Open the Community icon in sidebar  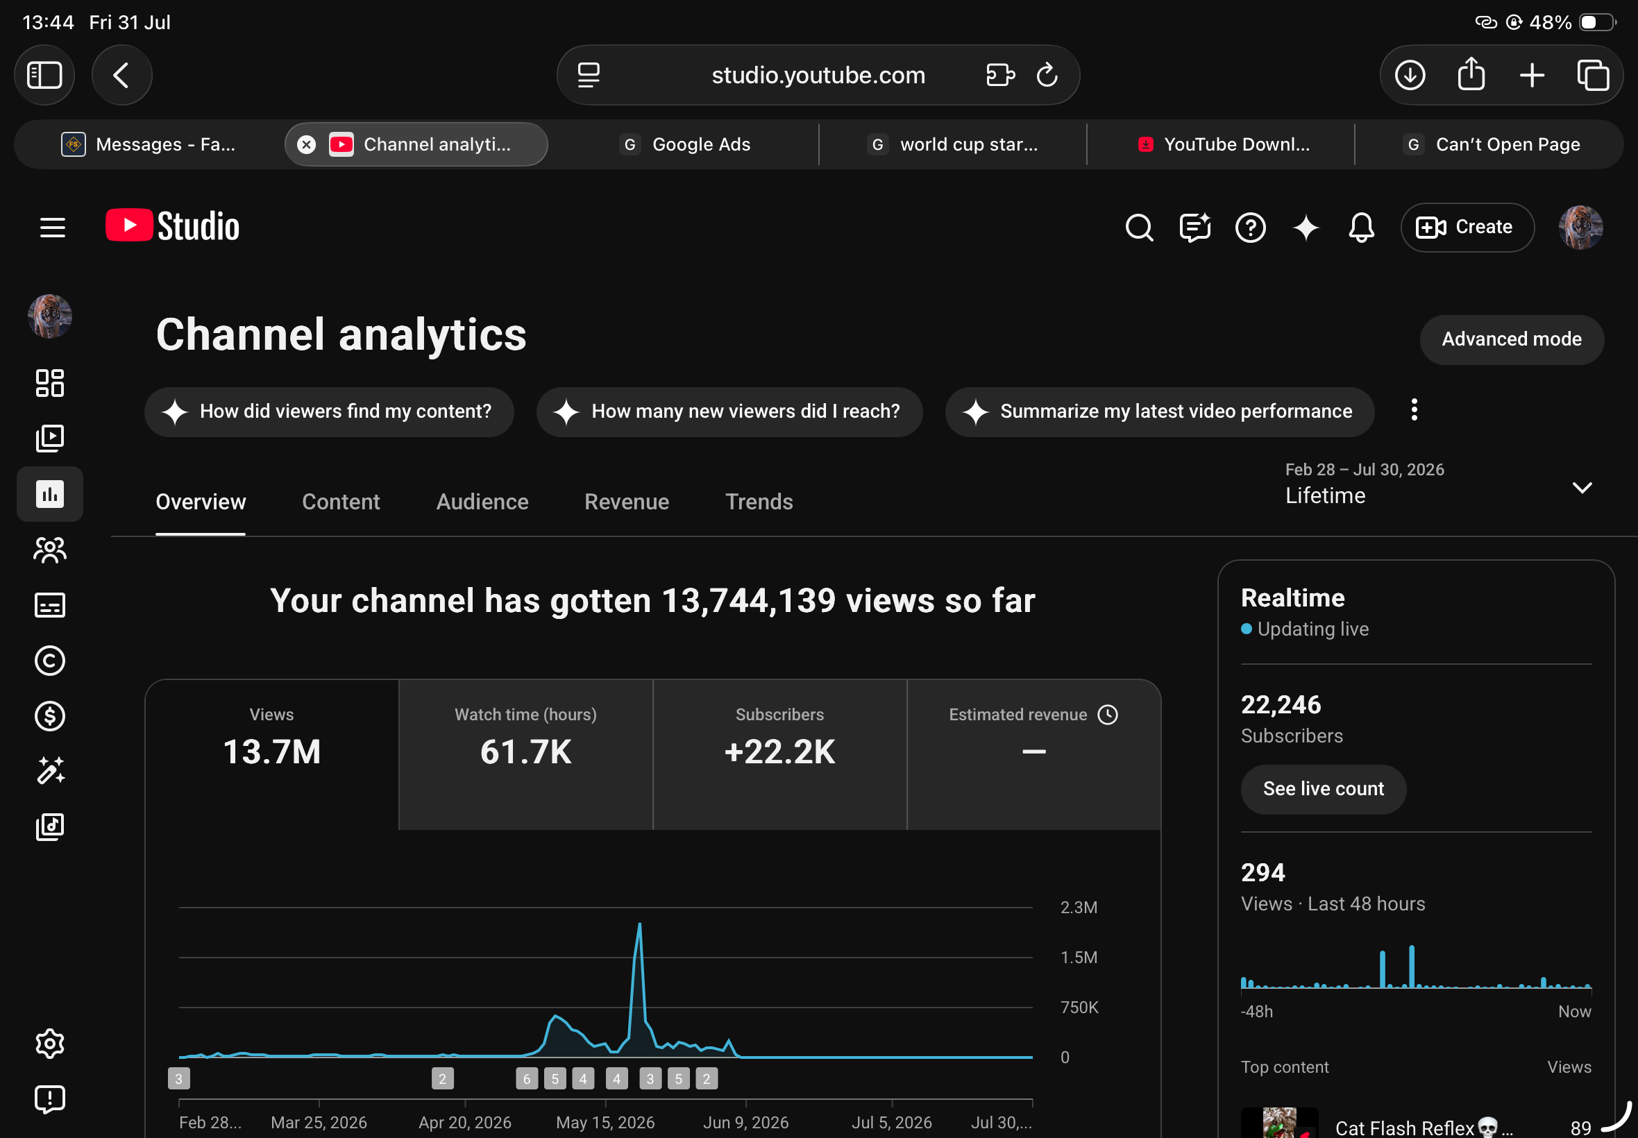[x=50, y=550]
